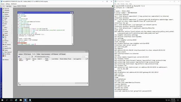
Task: Switch to the L2TP Ethernet tab
Action: (55, 54)
